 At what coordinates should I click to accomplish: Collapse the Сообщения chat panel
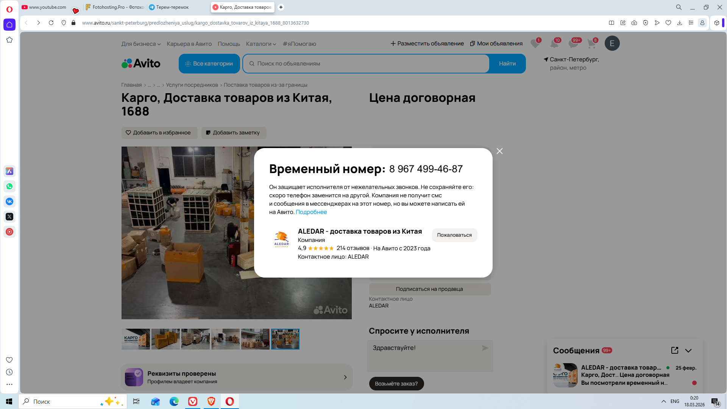click(x=688, y=351)
